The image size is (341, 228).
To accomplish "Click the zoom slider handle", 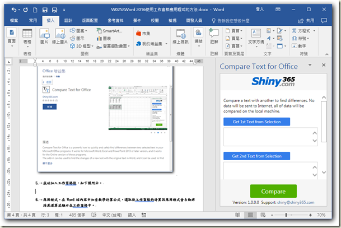I will point(286,215).
